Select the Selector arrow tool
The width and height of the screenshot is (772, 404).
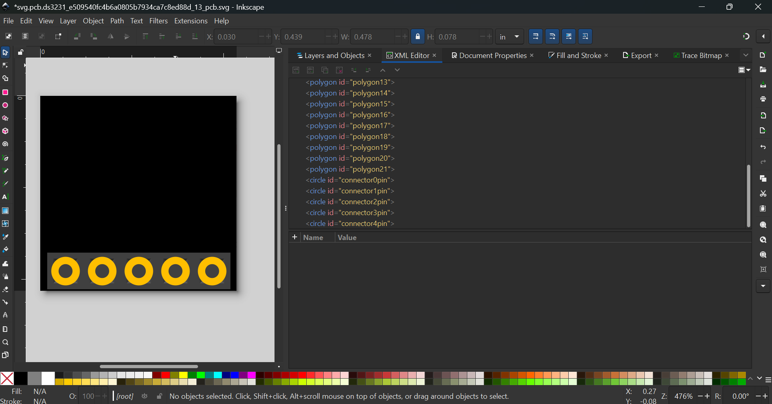coord(5,52)
